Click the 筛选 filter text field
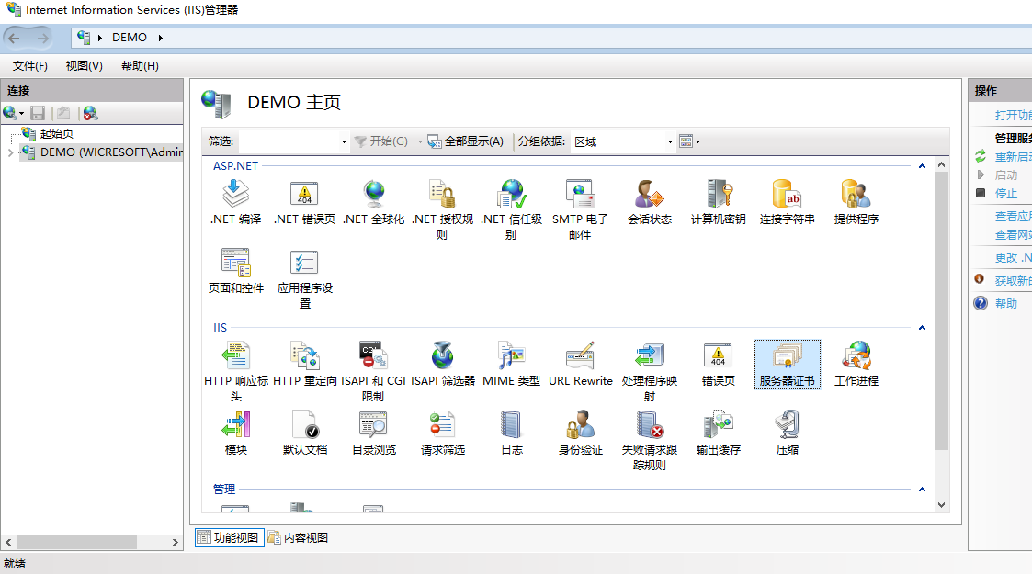 click(x=289, y=141)
